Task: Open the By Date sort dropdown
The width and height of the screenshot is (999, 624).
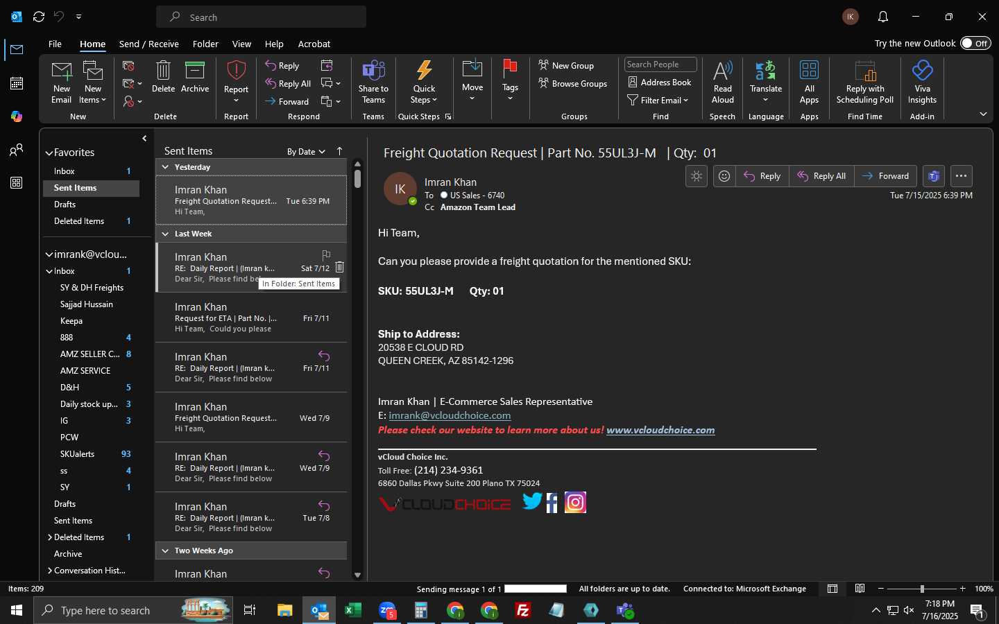Action: click(x=306, y=152)
